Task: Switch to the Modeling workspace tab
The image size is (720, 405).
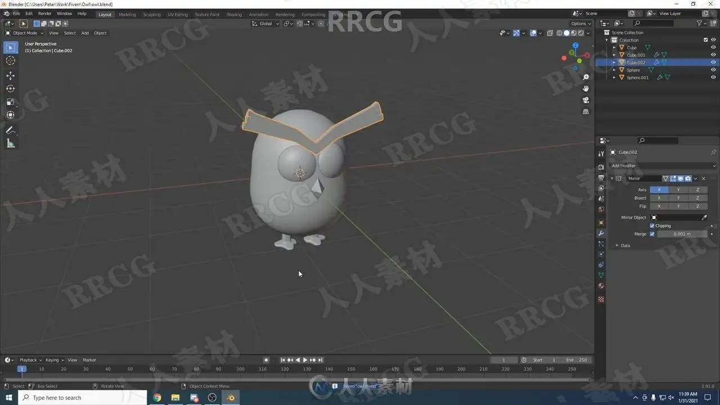Action: pos(127,15)
